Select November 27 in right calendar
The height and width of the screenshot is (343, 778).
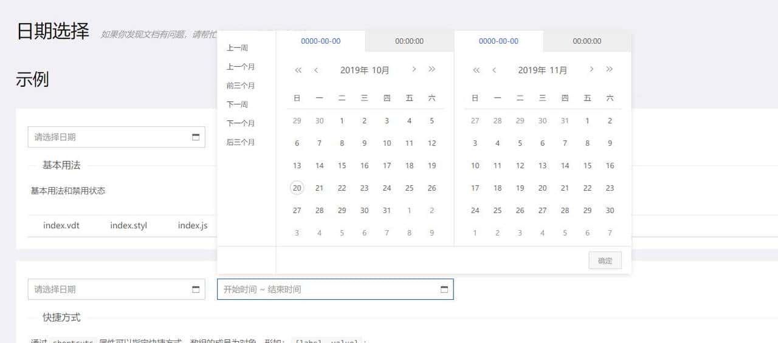(x=542, y=211)
